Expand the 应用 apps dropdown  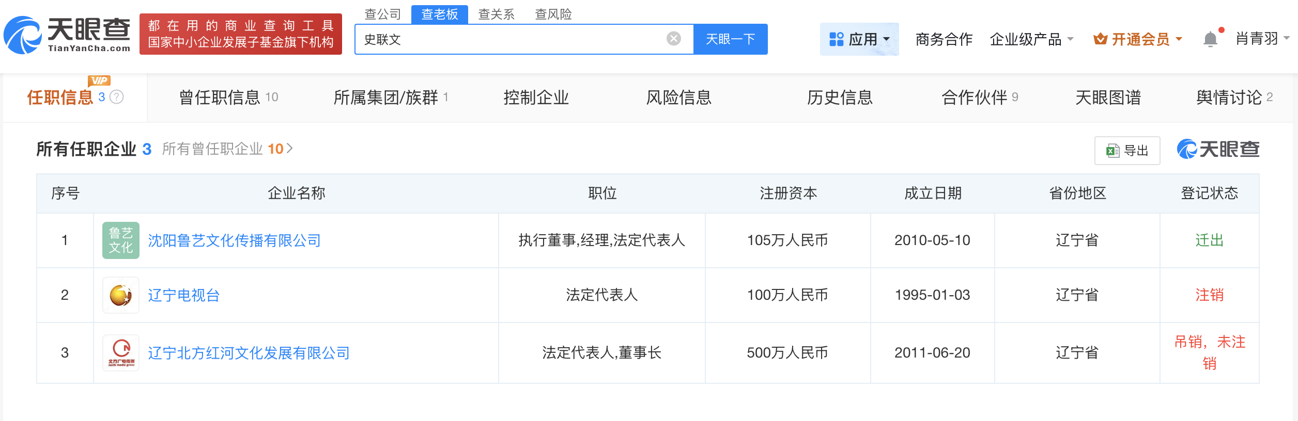[x=859, y=39]
